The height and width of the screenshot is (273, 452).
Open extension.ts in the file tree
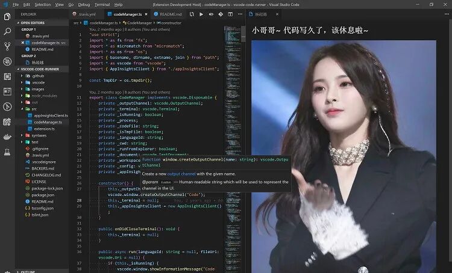[x=44, y=129]
